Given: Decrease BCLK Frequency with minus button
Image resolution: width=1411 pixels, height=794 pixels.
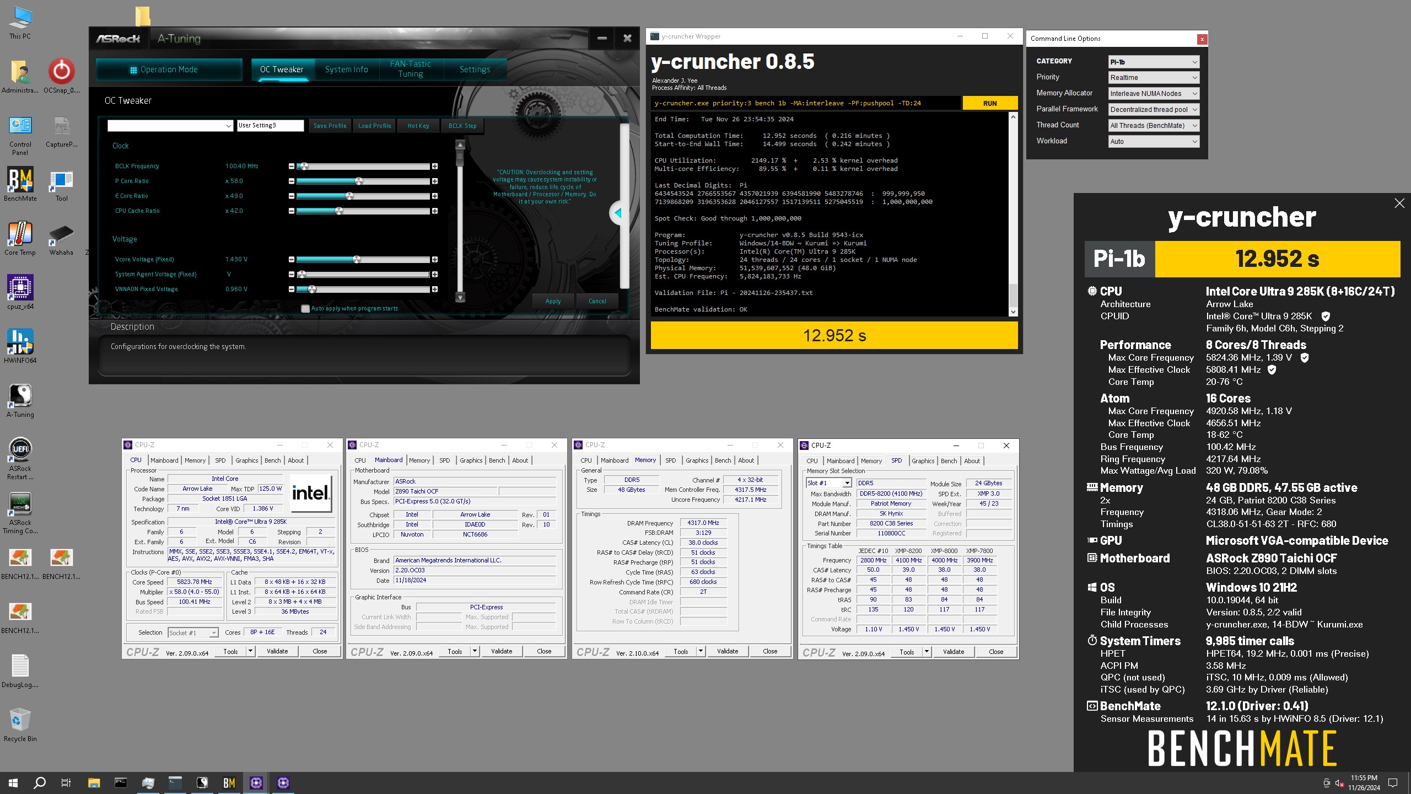Looking at the screenshot, I should pyautogui.click(x=292, y=166).
